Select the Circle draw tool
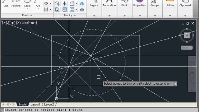 27,3
